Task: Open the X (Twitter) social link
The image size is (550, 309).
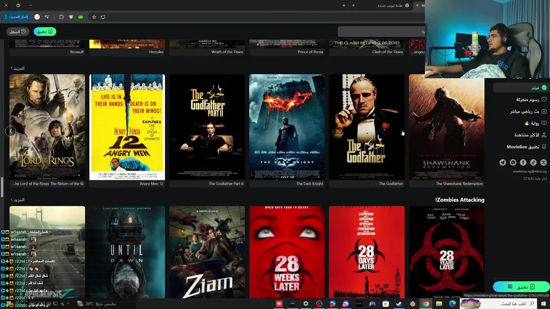Action: pyautogui.click(x=544, y=162)
